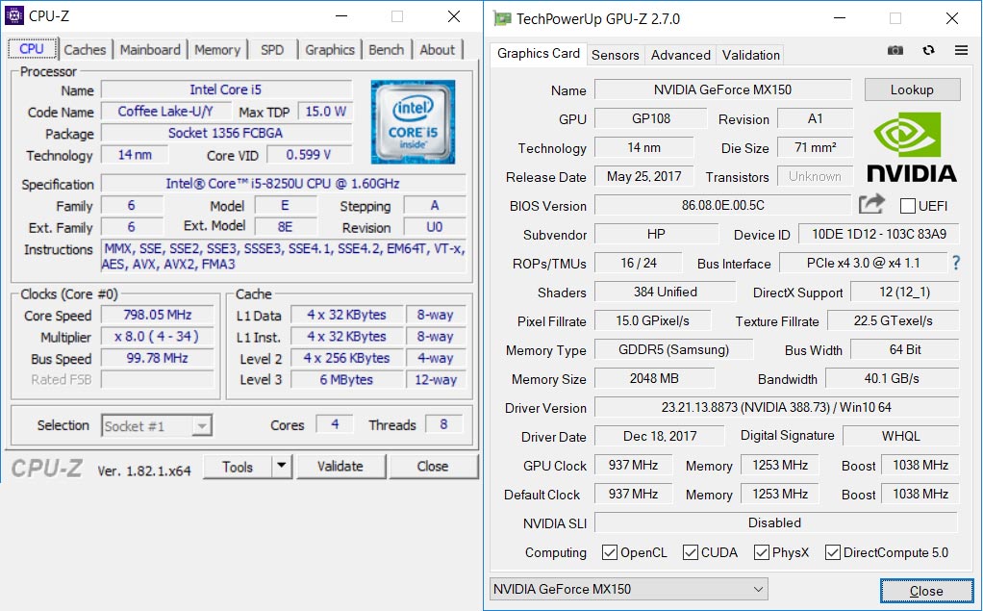Click the BIOS share/export arrow icon
This screenshot has width=983, height=611.
[x=871, y=204]
